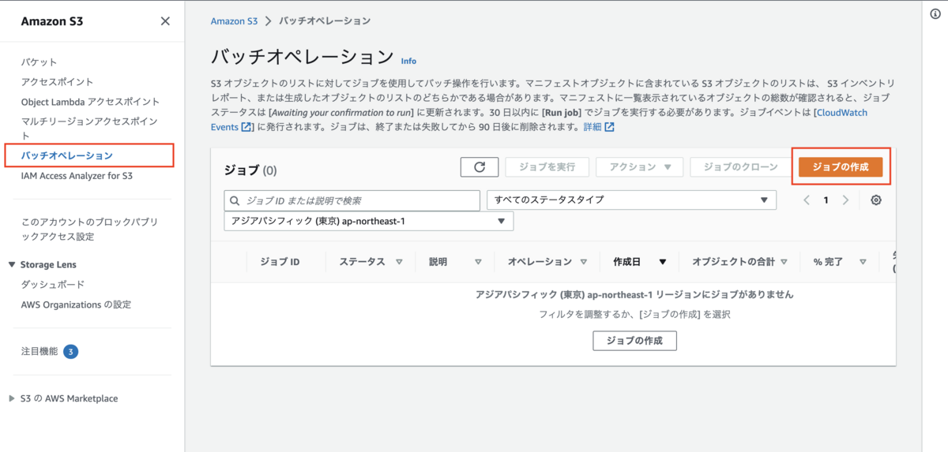The height and width of the screenshot is (452, 948).
Task: Click the バッチオペレーション breadcrumb text
Action: point(324,21)
